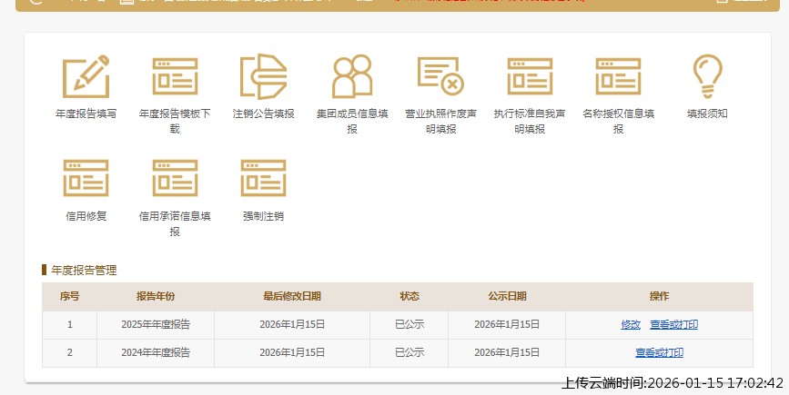The image size is (789, 395).
Task: Click the 最后修改日期 column header
Action: [292, 296]
